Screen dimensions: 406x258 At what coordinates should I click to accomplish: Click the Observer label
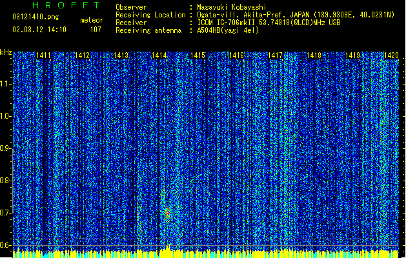click(131, 7)
